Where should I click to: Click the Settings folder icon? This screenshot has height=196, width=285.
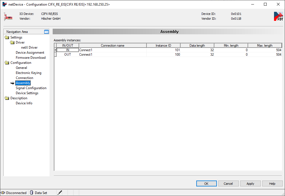point(7,37)
